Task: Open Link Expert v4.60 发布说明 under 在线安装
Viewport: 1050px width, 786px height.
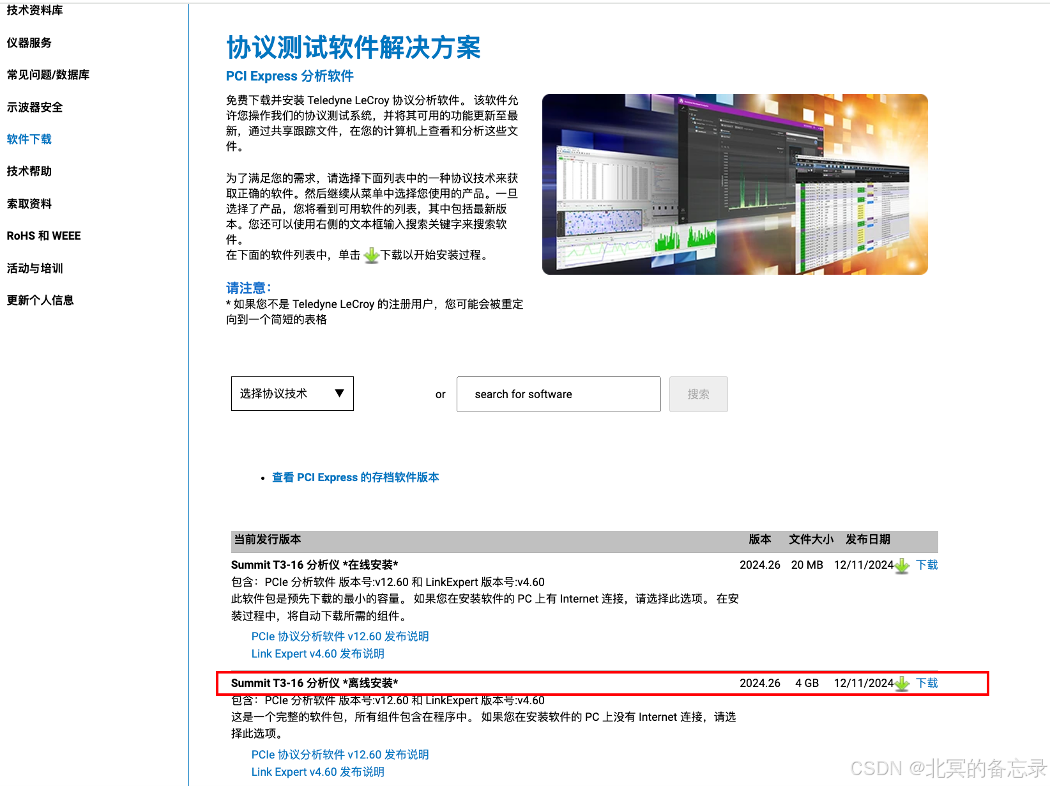Action: coord(317,654)
